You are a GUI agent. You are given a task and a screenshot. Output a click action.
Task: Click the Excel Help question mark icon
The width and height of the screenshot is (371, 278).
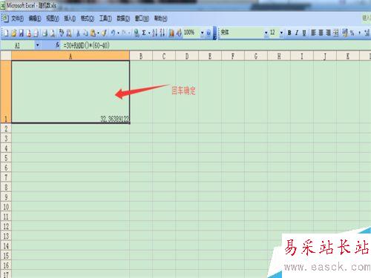point(209,33)
